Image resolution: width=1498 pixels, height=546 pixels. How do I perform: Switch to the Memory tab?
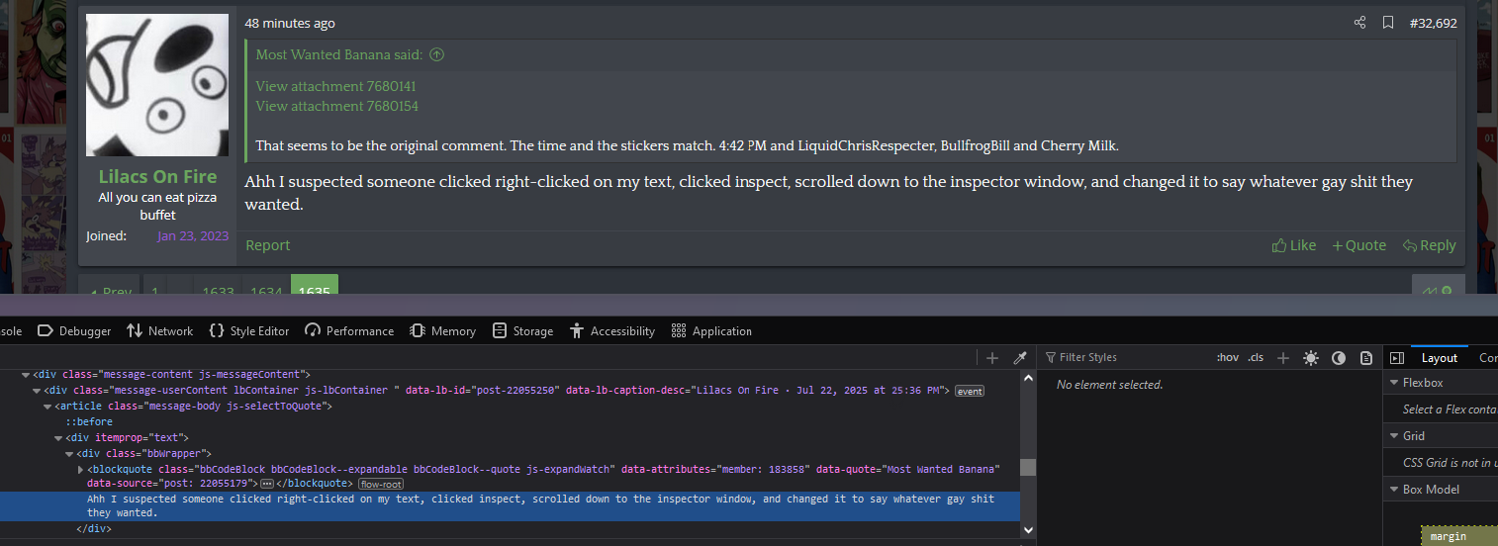point(442,330)
